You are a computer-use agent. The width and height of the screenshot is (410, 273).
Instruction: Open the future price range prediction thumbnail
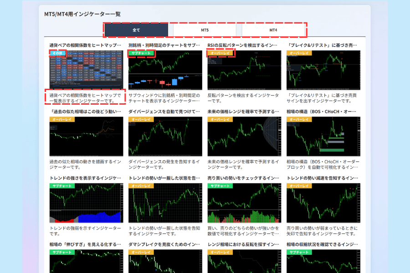(x=244, y=136)
